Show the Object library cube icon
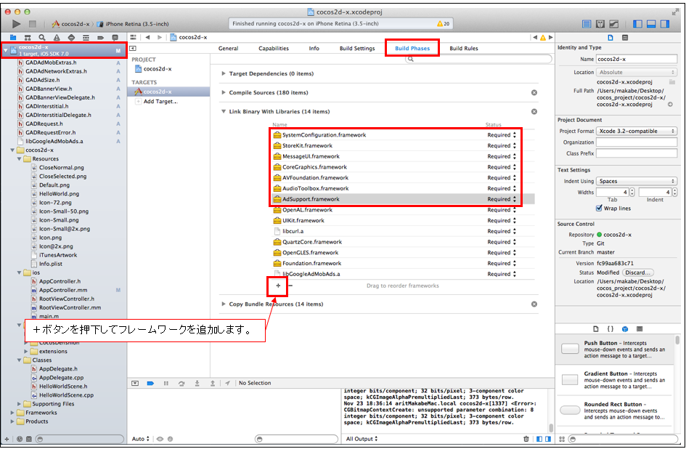 [625, 329]
